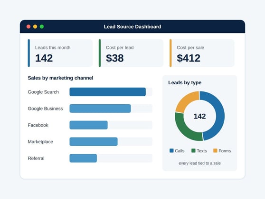Click the Referral bar
The width and height of the screenshot is (265, 199).
click(83, 158)
